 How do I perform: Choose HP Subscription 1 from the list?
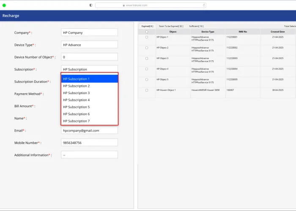89,79
